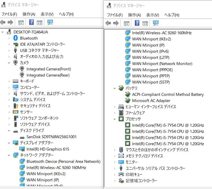The height and width of the screenshot is (189, 212).
Task: Click the Integrated Camera(Front) webcam icon
Action: [22, 69]
